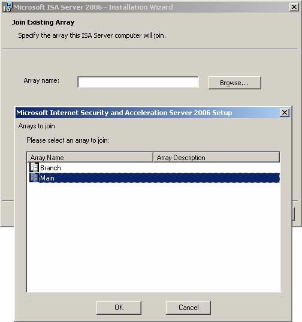Close the ISA Server 2006 Setup dialog
This screenshot has height=322, width=302.
(x=285, y=113)
